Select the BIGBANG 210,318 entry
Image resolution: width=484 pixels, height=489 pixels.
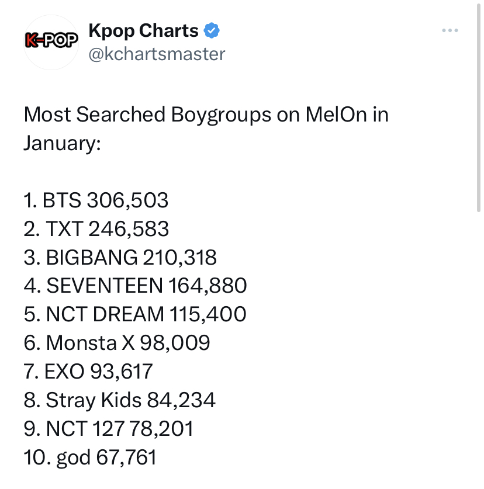tap(120, 257)
